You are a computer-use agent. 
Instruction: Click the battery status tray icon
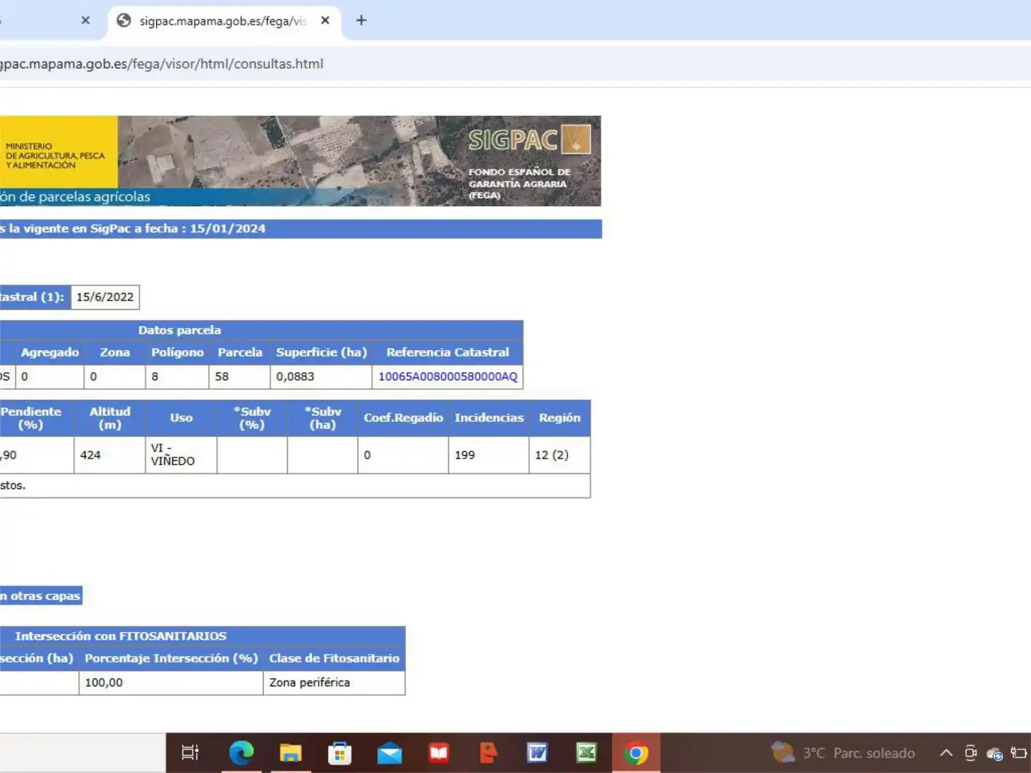click(1018, 753)
